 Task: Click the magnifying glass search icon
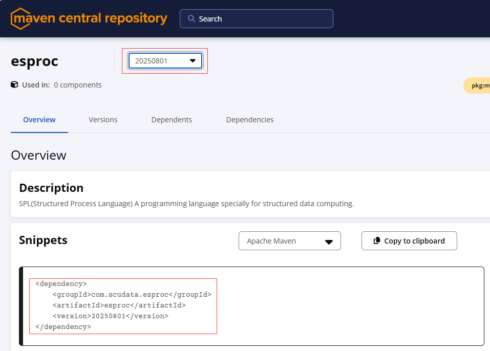pyautogui.click(x=191, y=18)
